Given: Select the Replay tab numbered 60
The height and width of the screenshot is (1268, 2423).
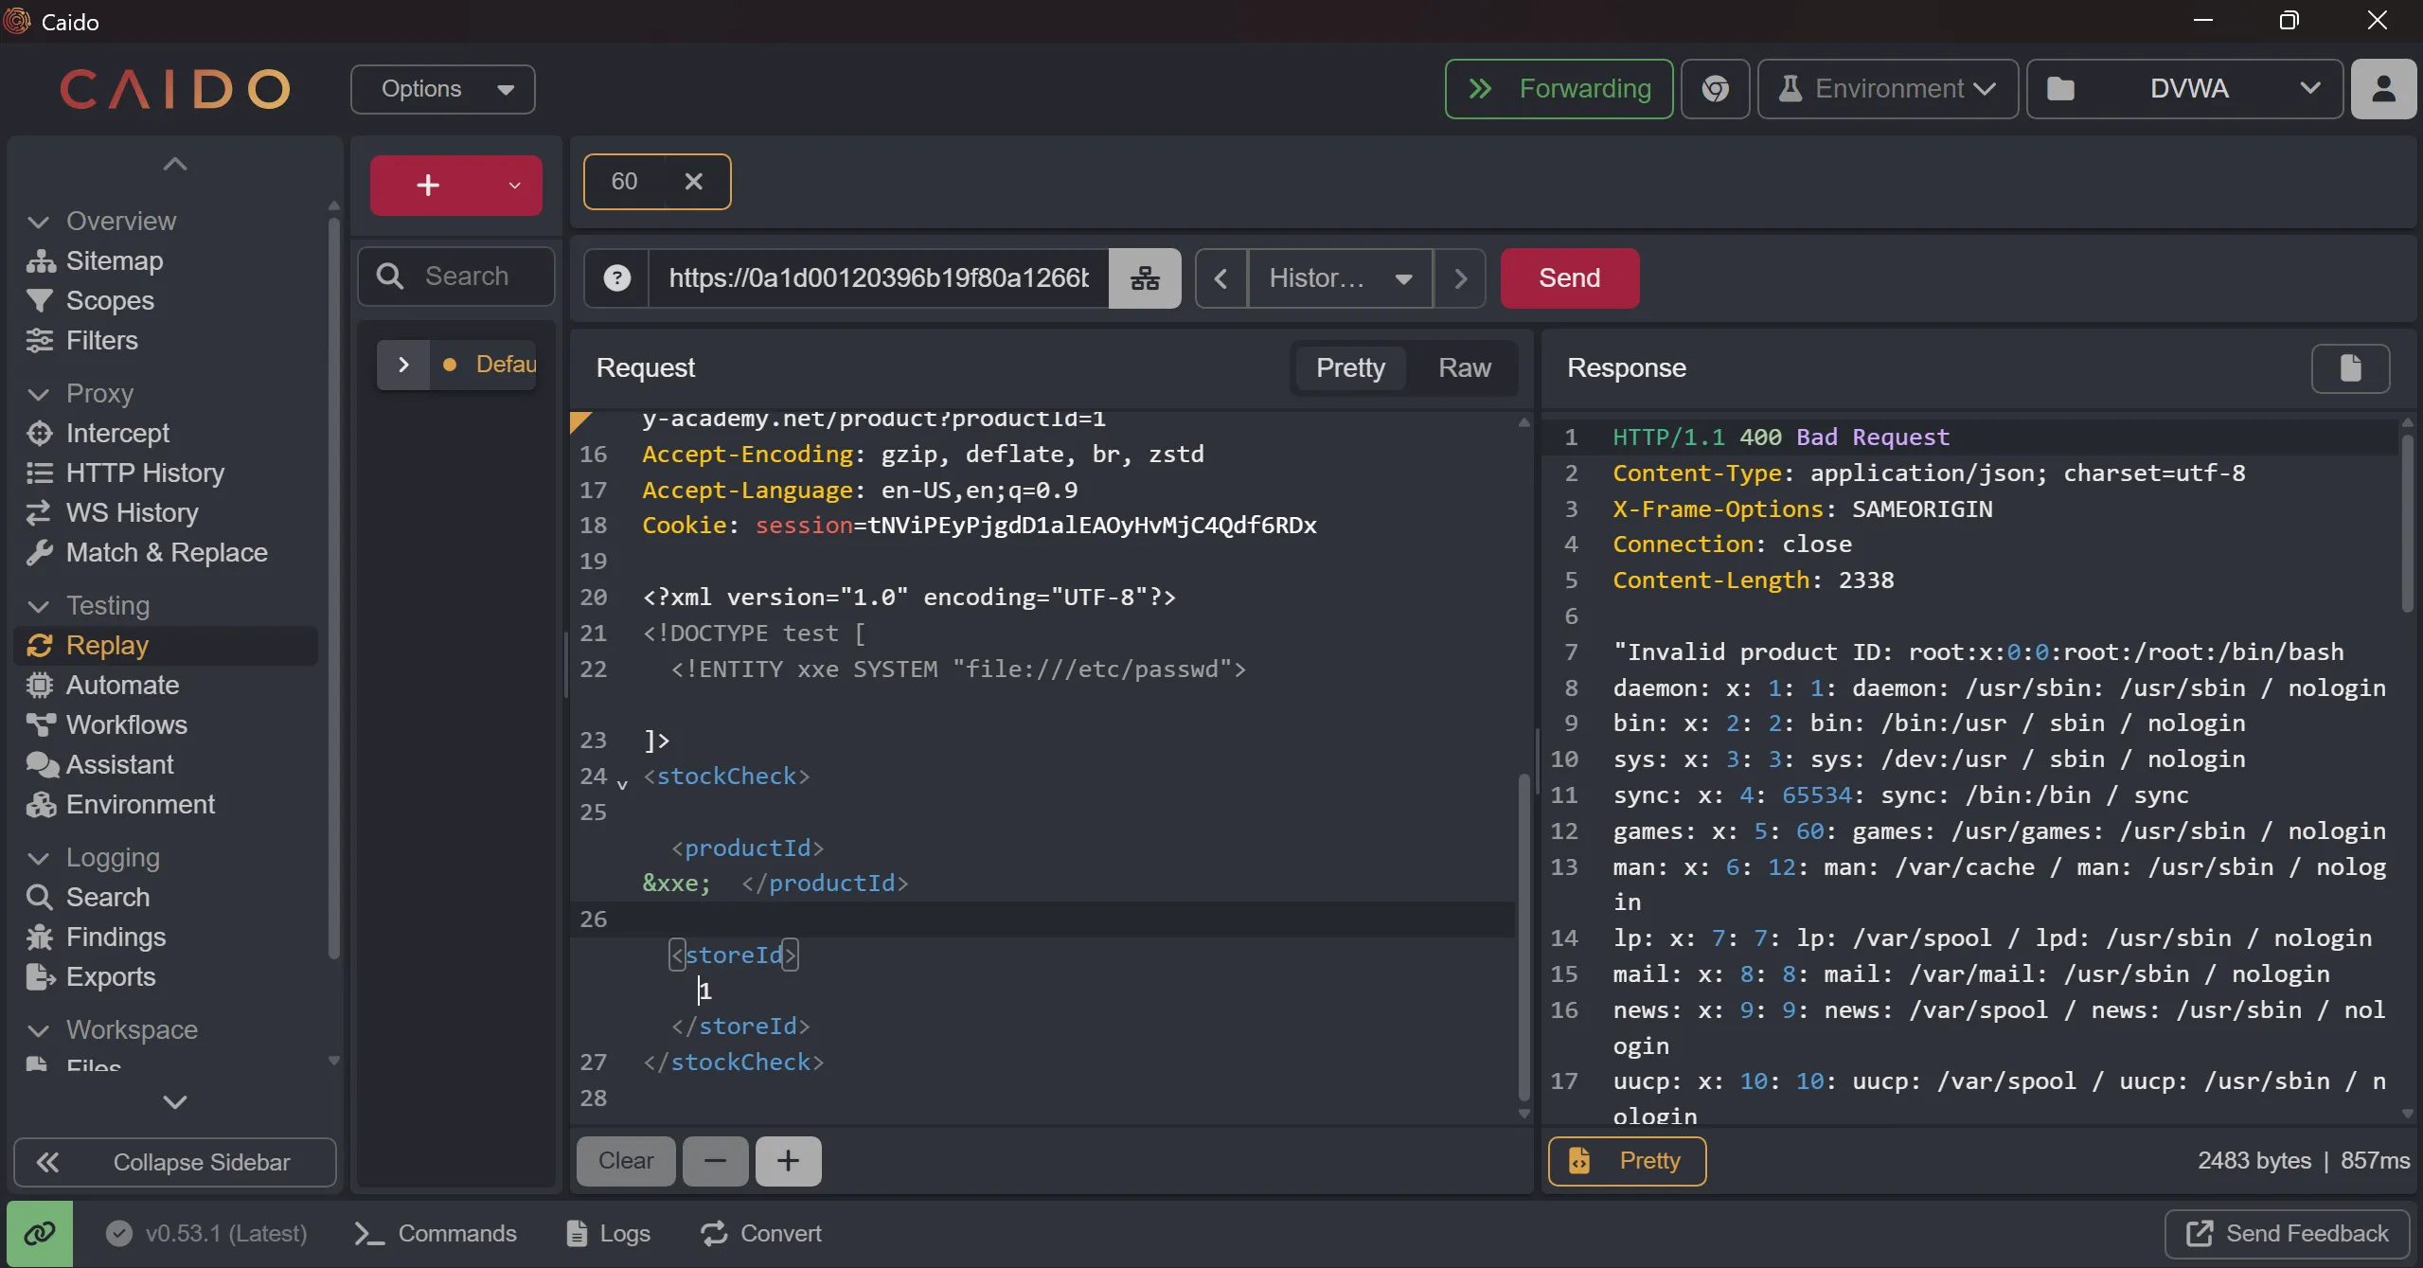Looking at the screenshot, I should (625, 182).
